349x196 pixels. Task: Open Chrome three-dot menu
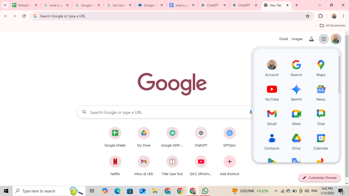343,16
